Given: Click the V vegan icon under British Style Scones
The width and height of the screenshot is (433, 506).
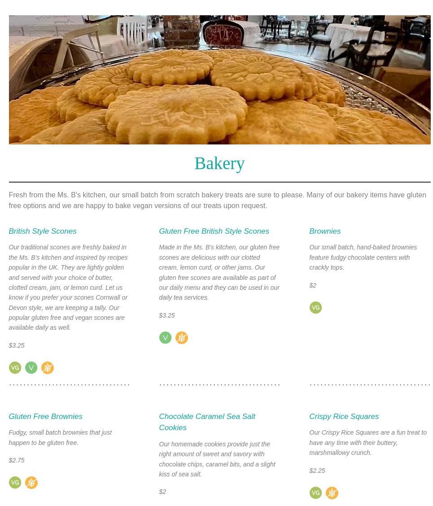Looking at the screenshot, I should click(31, 367).
